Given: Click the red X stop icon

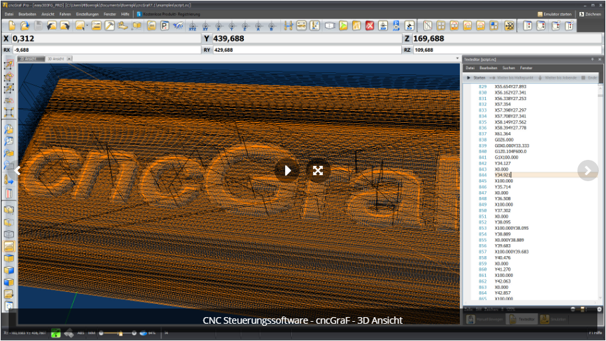Looking at the screenshot, I should pos(370,26).
